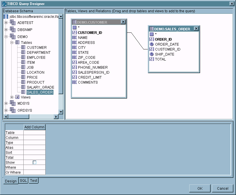Click the Where cell under Add Column
The image size is (236, 195).
34,167
